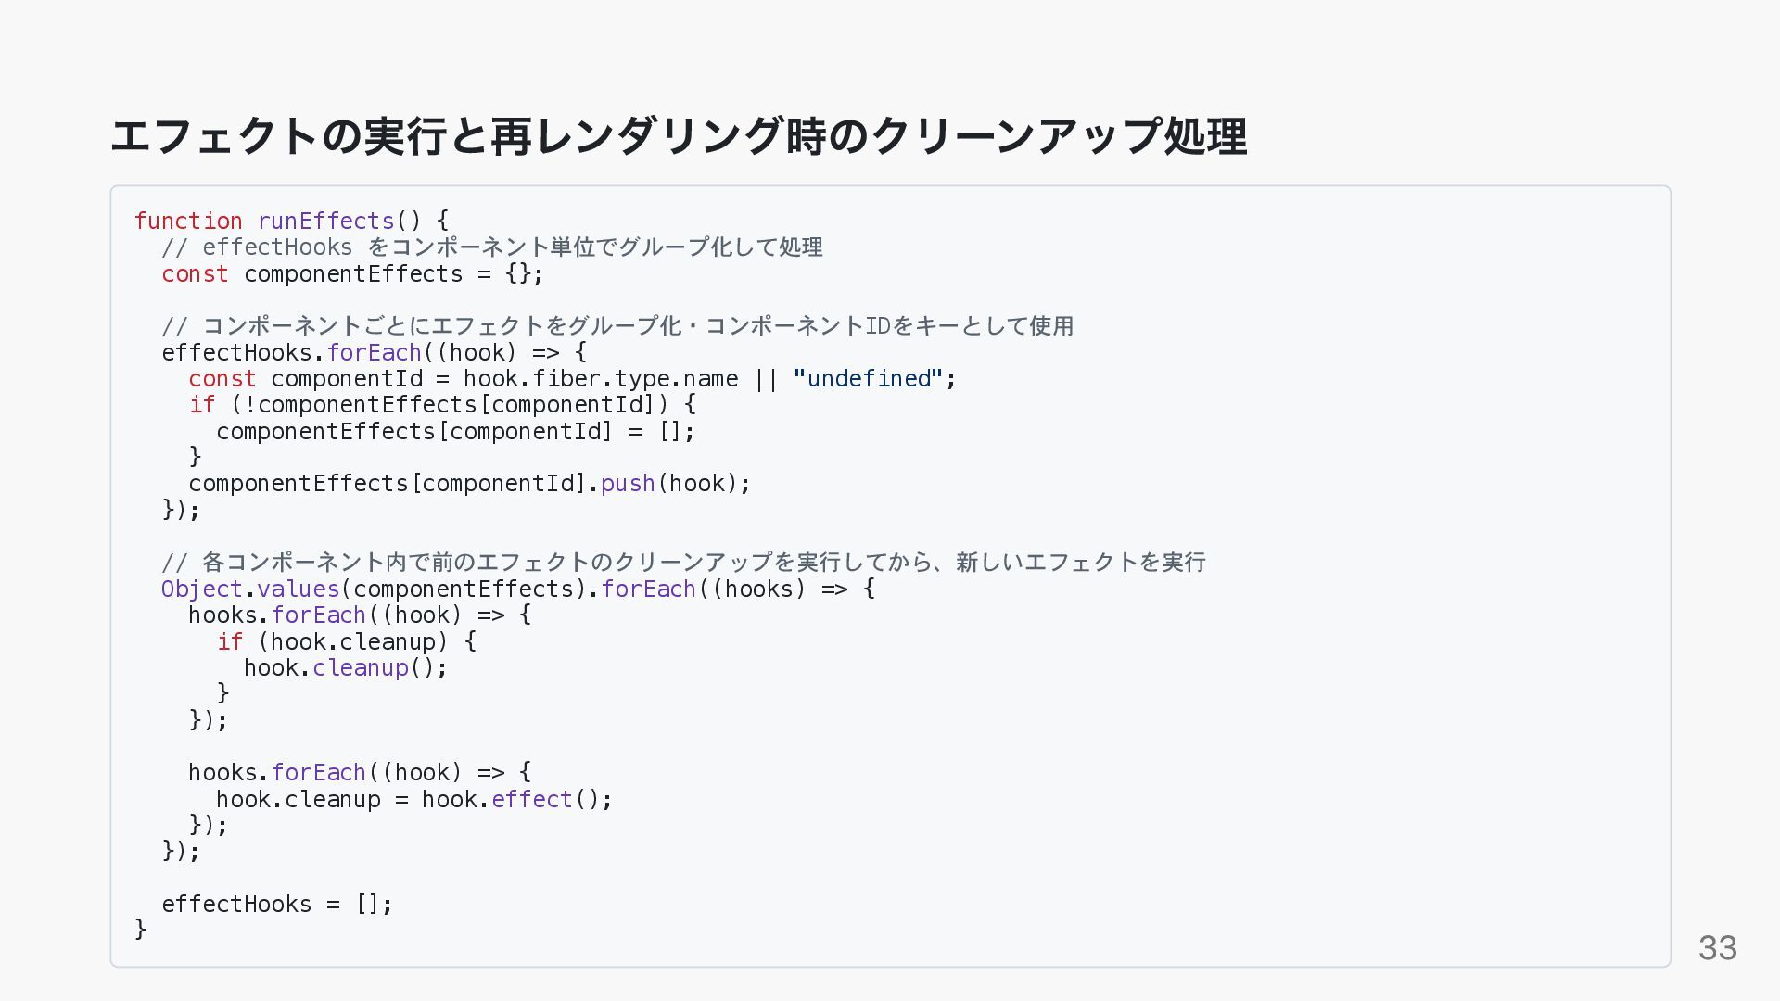The width and height of the screenshot is (1780, 1001).
Task: Click the "undefined" string literal
Action: [868, 379]
